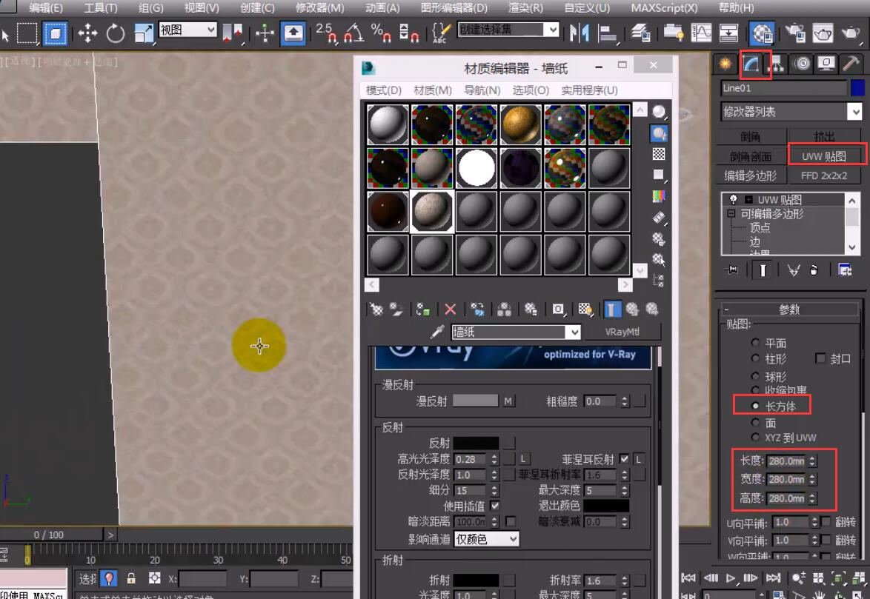This screenshot has width=870, height=599.
Task: Click the red X reset material icon
Action: click(x=450, y=309)
